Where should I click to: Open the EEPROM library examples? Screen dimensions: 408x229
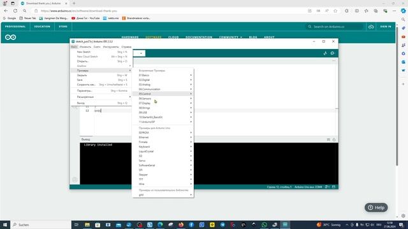(163, 133)
